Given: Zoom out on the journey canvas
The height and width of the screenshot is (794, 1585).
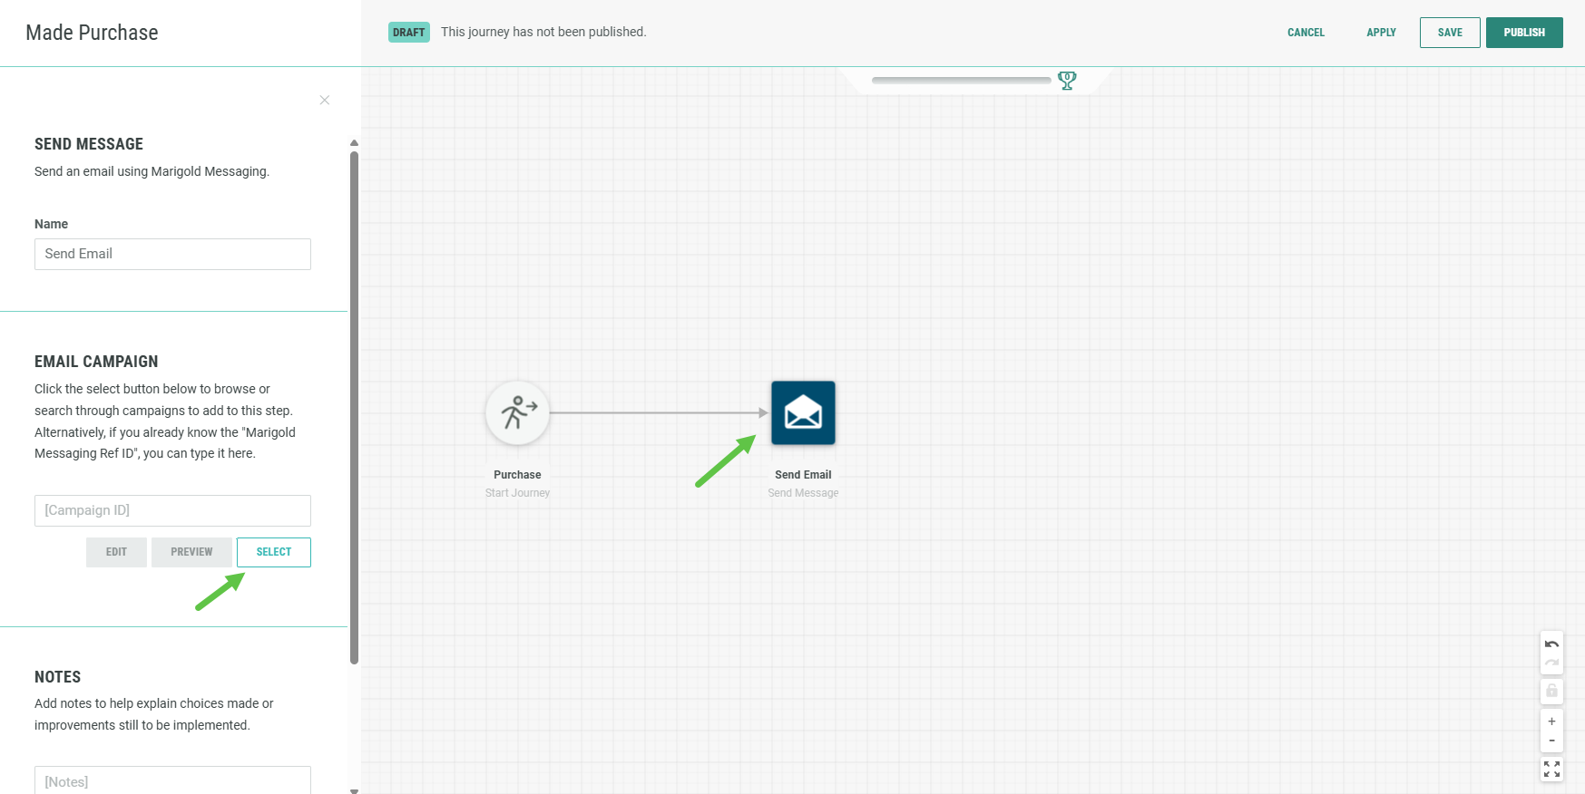Looking at the screenshot, I should tap(1551, 741).
